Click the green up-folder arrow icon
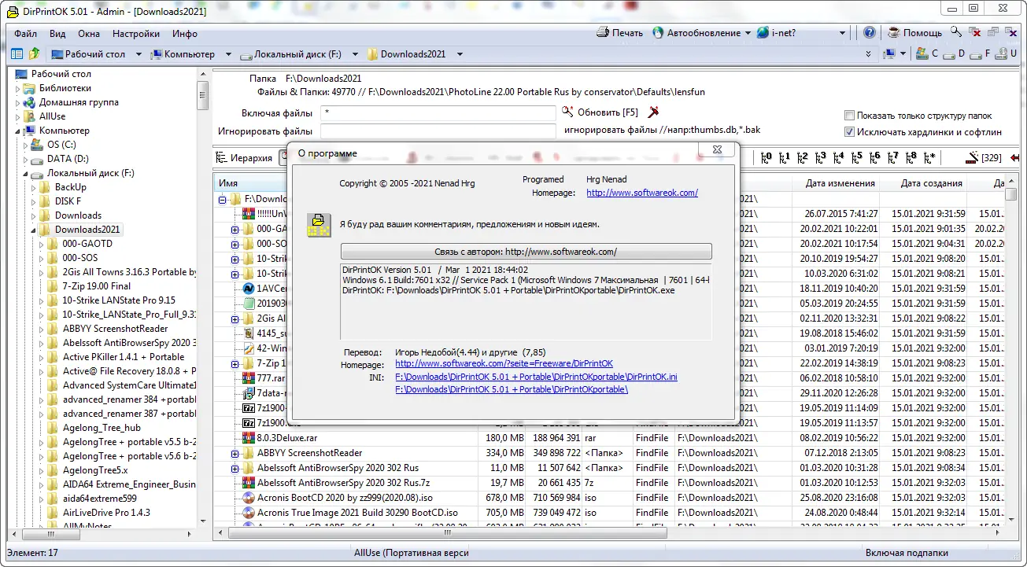 click(x=34, y=54)
